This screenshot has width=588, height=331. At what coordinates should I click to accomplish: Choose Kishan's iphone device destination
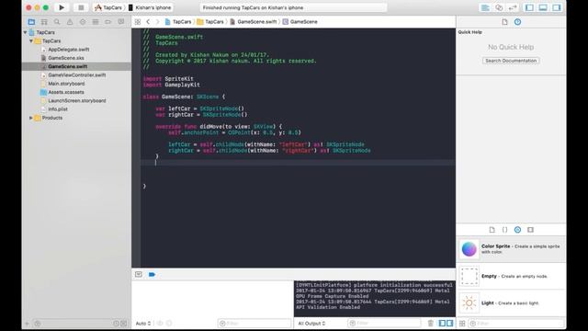pyautogui.click(x=150, y=7)
